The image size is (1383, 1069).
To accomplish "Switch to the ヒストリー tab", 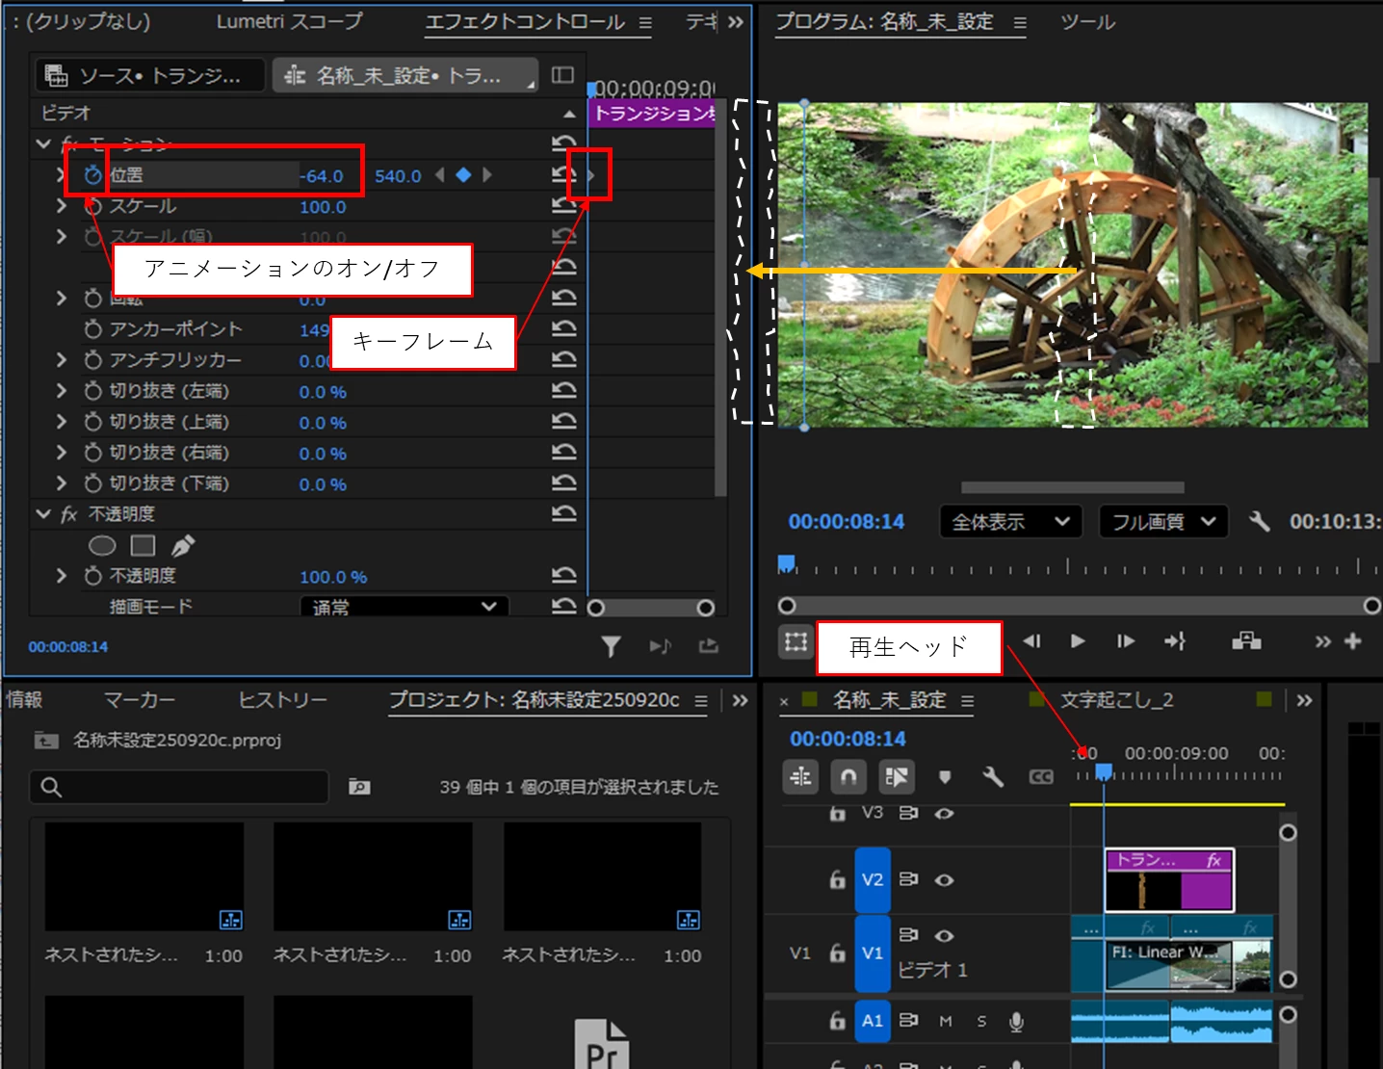I will point(283,700).
